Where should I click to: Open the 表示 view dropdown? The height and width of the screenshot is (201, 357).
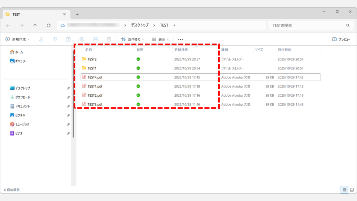pos(160,39)
